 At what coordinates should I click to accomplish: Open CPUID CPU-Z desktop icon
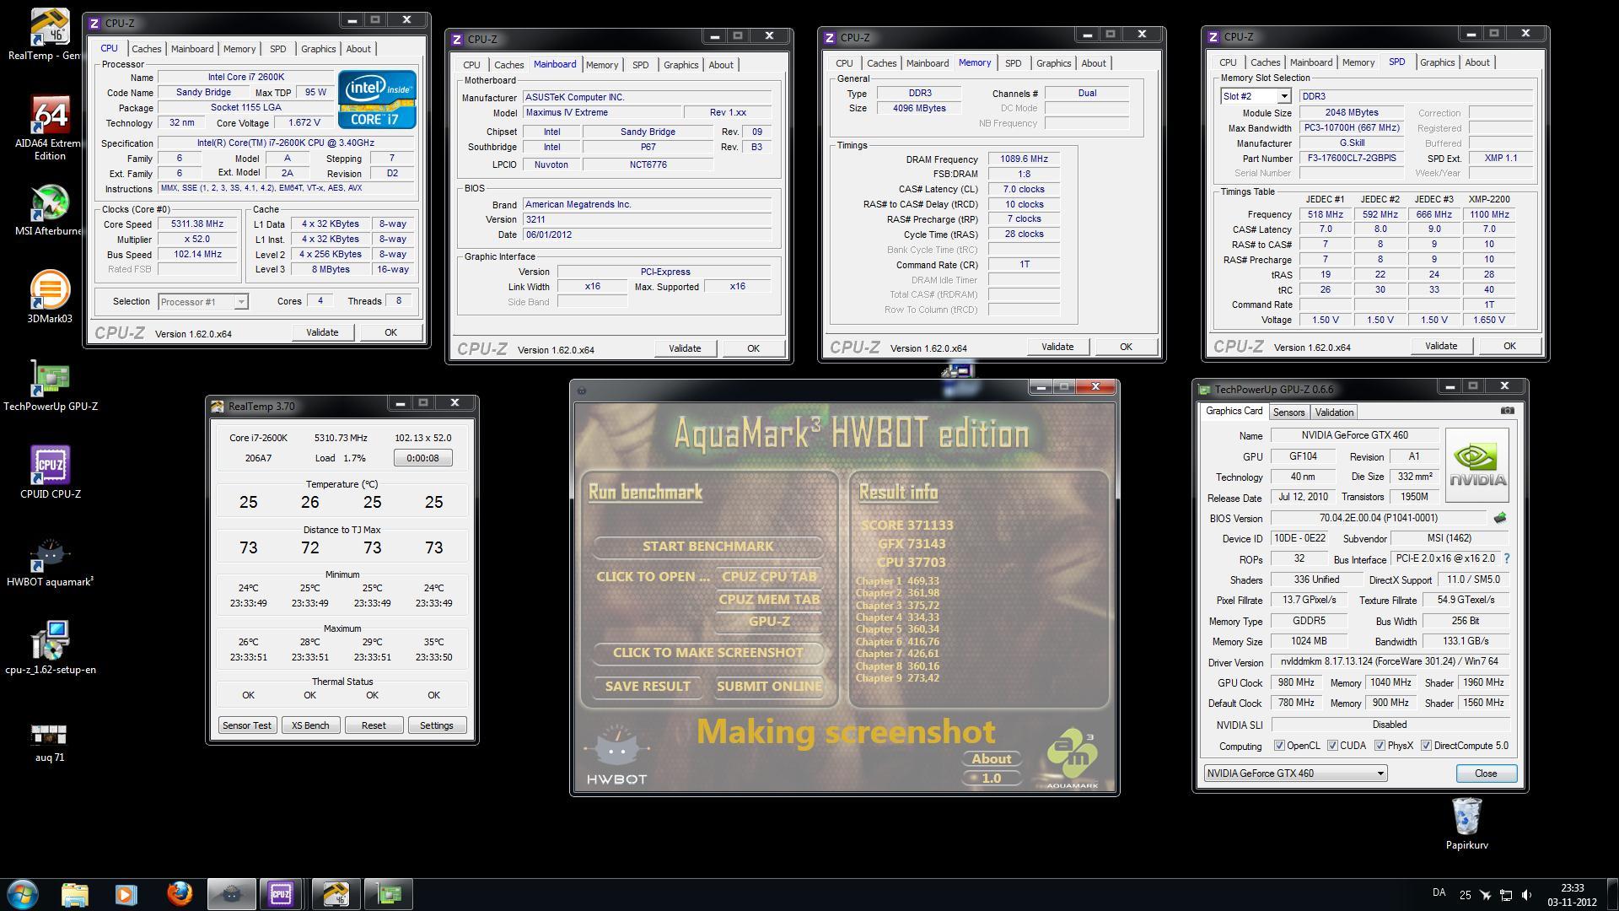[49, 472]
